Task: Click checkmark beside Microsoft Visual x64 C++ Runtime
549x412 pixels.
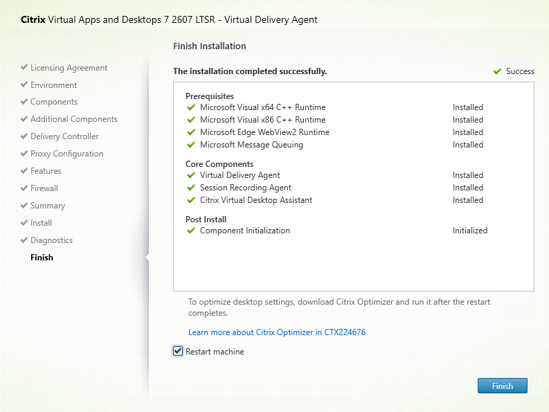Action: 191,107
